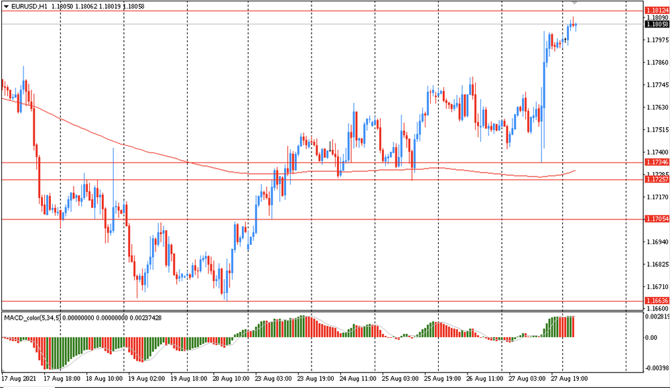Click the 19 Aug 18:00 time label

189,379
